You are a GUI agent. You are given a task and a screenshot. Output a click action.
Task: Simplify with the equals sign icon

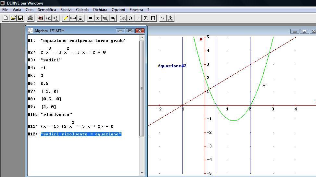(91, 18)
